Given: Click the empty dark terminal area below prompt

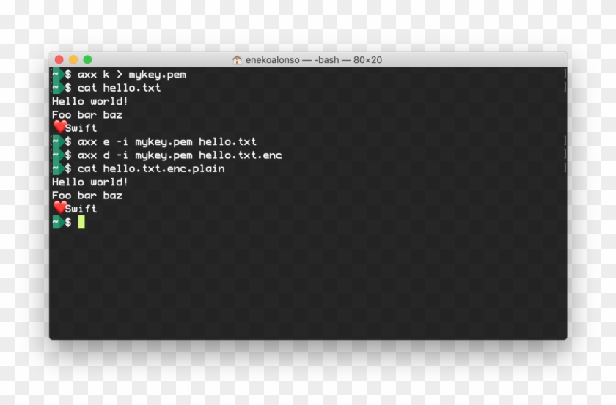Looking at the screenshot, I should (308, 284).
